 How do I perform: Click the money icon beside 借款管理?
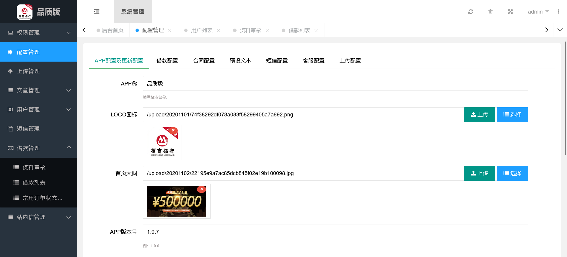pyautogui.click(x=10, y=148)
